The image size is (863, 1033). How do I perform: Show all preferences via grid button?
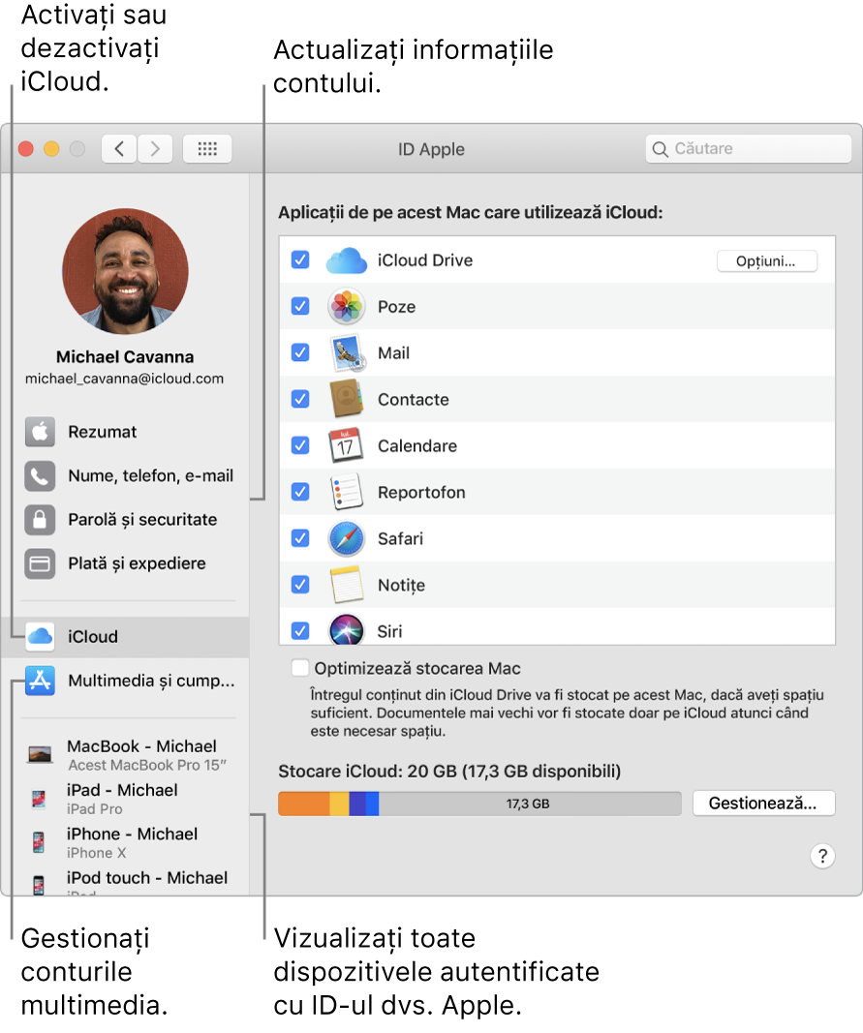(x=207, y=149)
